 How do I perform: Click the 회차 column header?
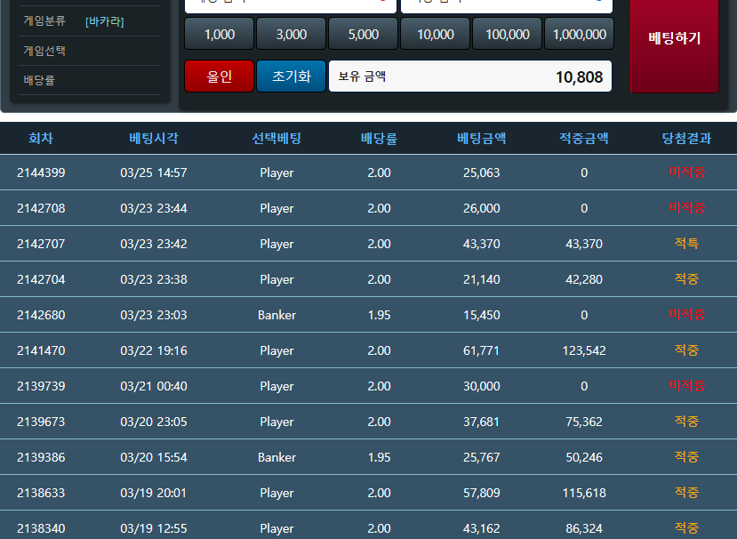point(41,138)
